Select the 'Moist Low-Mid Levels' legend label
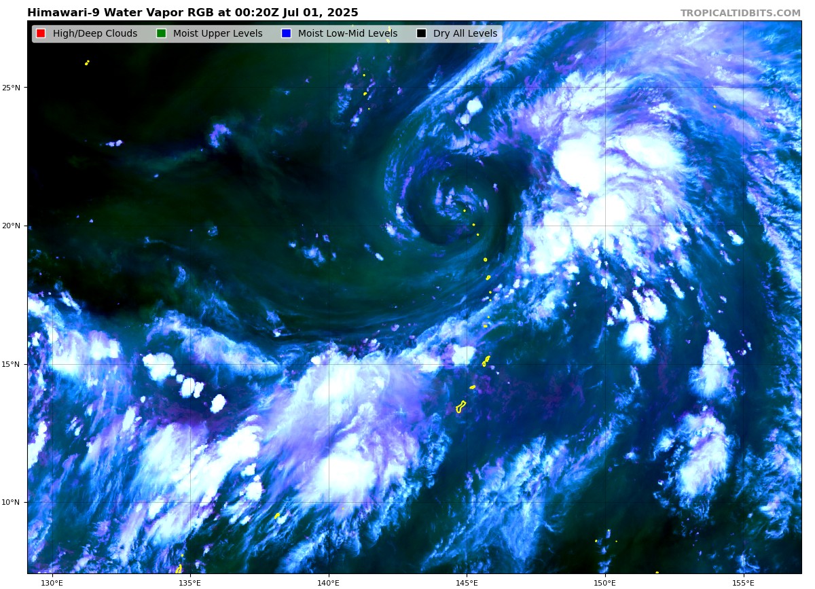The height and width of the screenshot is (589, 815). tap(348, 34)
